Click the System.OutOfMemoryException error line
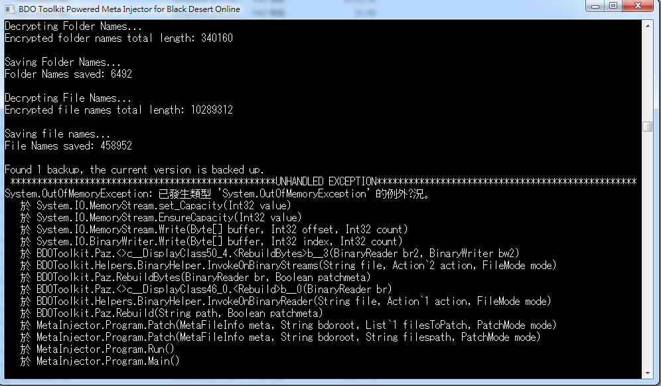 pos(219,194)
